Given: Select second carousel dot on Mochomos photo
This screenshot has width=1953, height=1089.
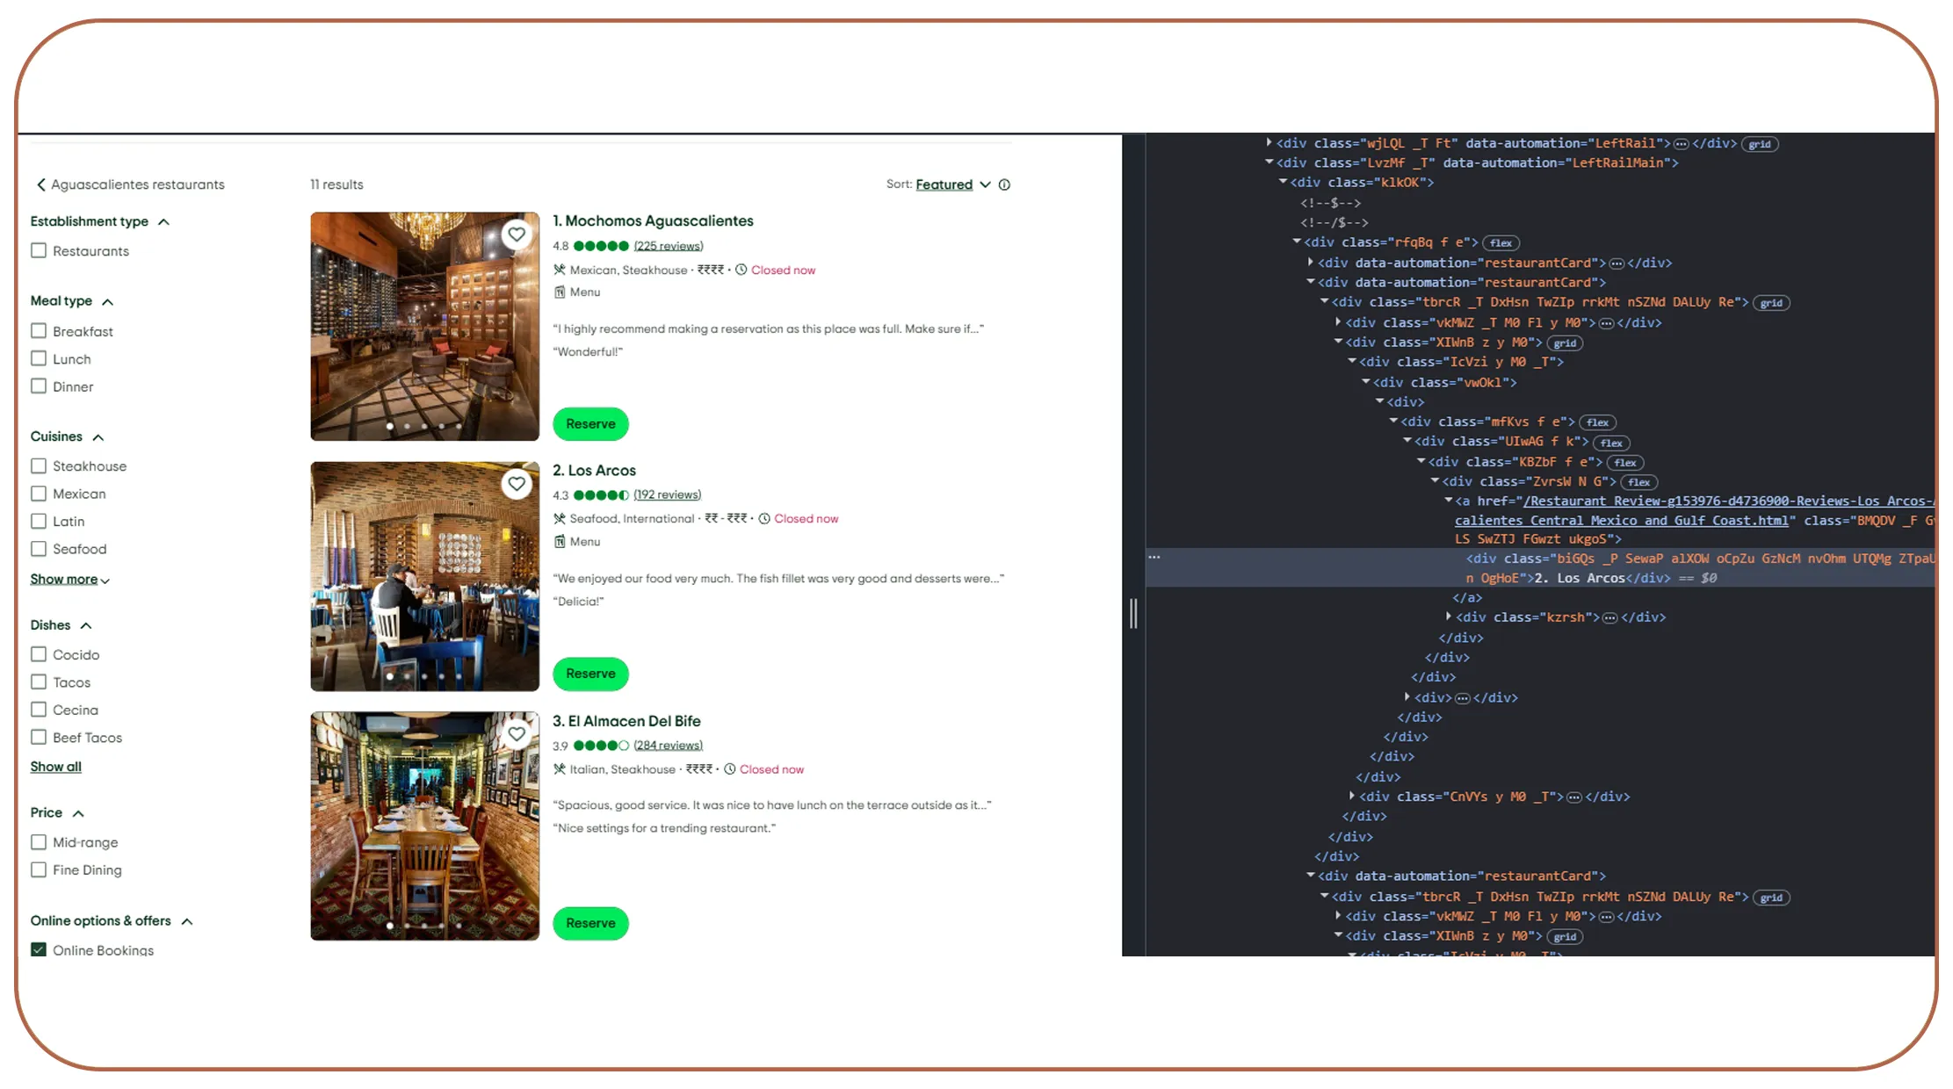Looking at the screenshot, I should click(407, 424).
